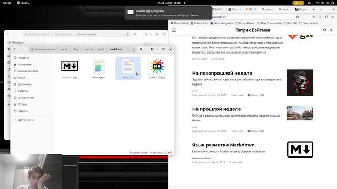Click the skull thumbnail of 'На позопрошлой неделе'

click(300, 82)
